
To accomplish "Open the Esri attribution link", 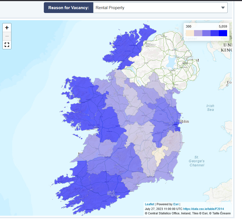I will 176,204.
